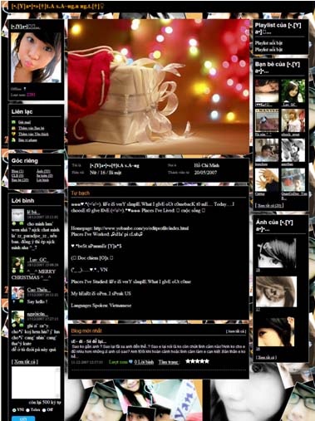Click the blue Gửi submit button
The image size is (315, 421).
click(x=23, y=419)
